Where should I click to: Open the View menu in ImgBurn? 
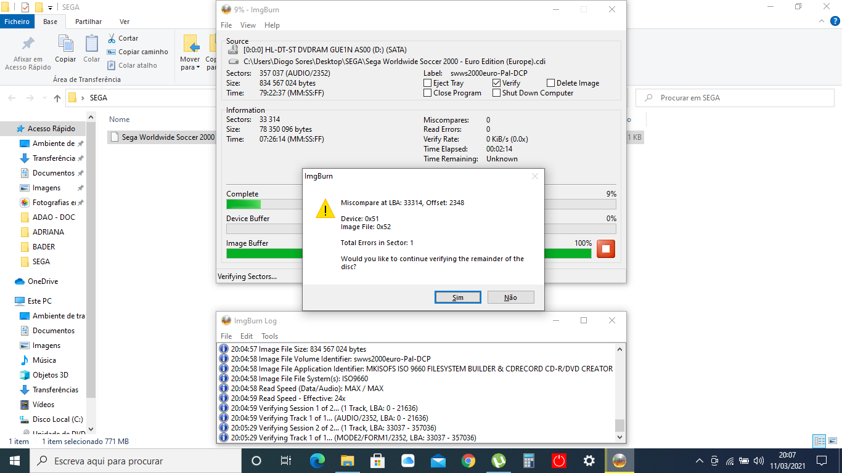[x=248, y=25]
